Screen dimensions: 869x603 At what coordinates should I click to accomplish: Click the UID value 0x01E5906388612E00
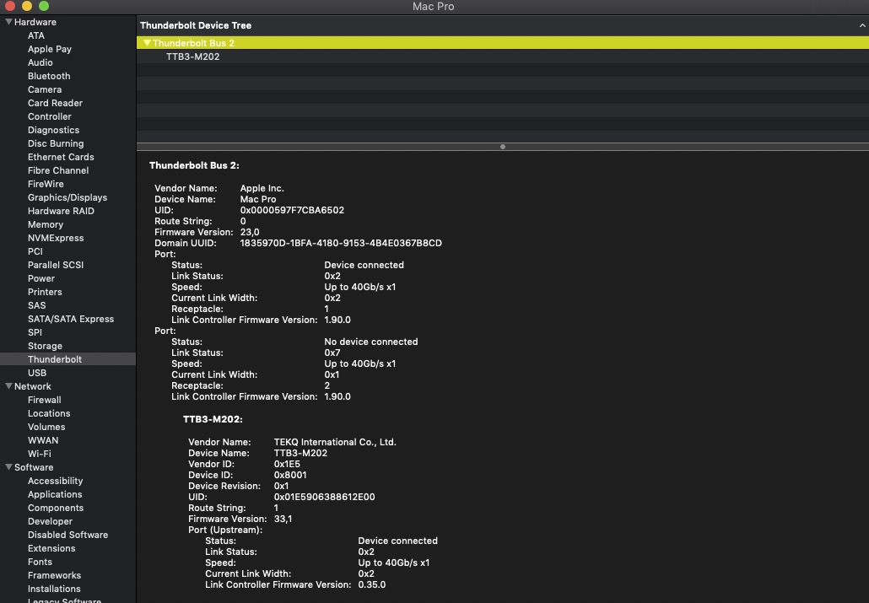(324, 497)
